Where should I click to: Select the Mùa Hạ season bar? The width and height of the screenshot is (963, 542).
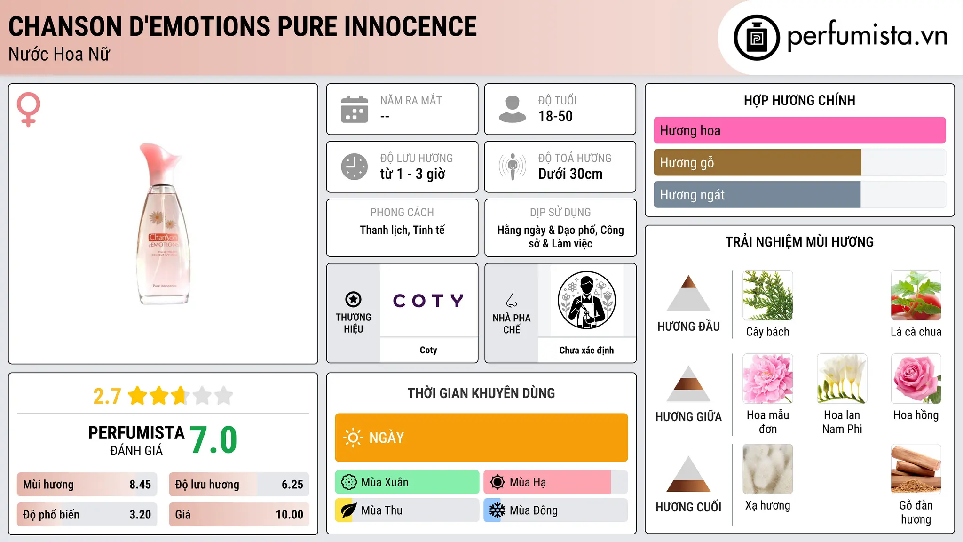[x=556, y=482]
